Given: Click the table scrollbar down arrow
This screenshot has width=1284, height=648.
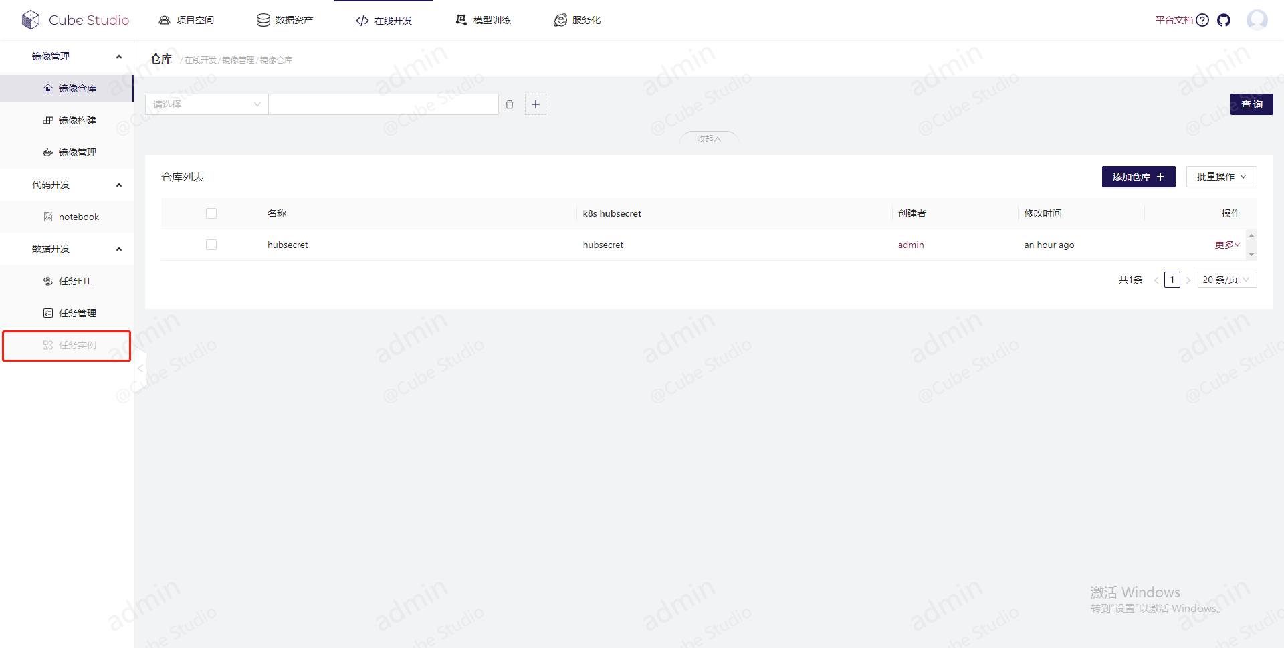Looking at the screenshot, I should 1252,255.
